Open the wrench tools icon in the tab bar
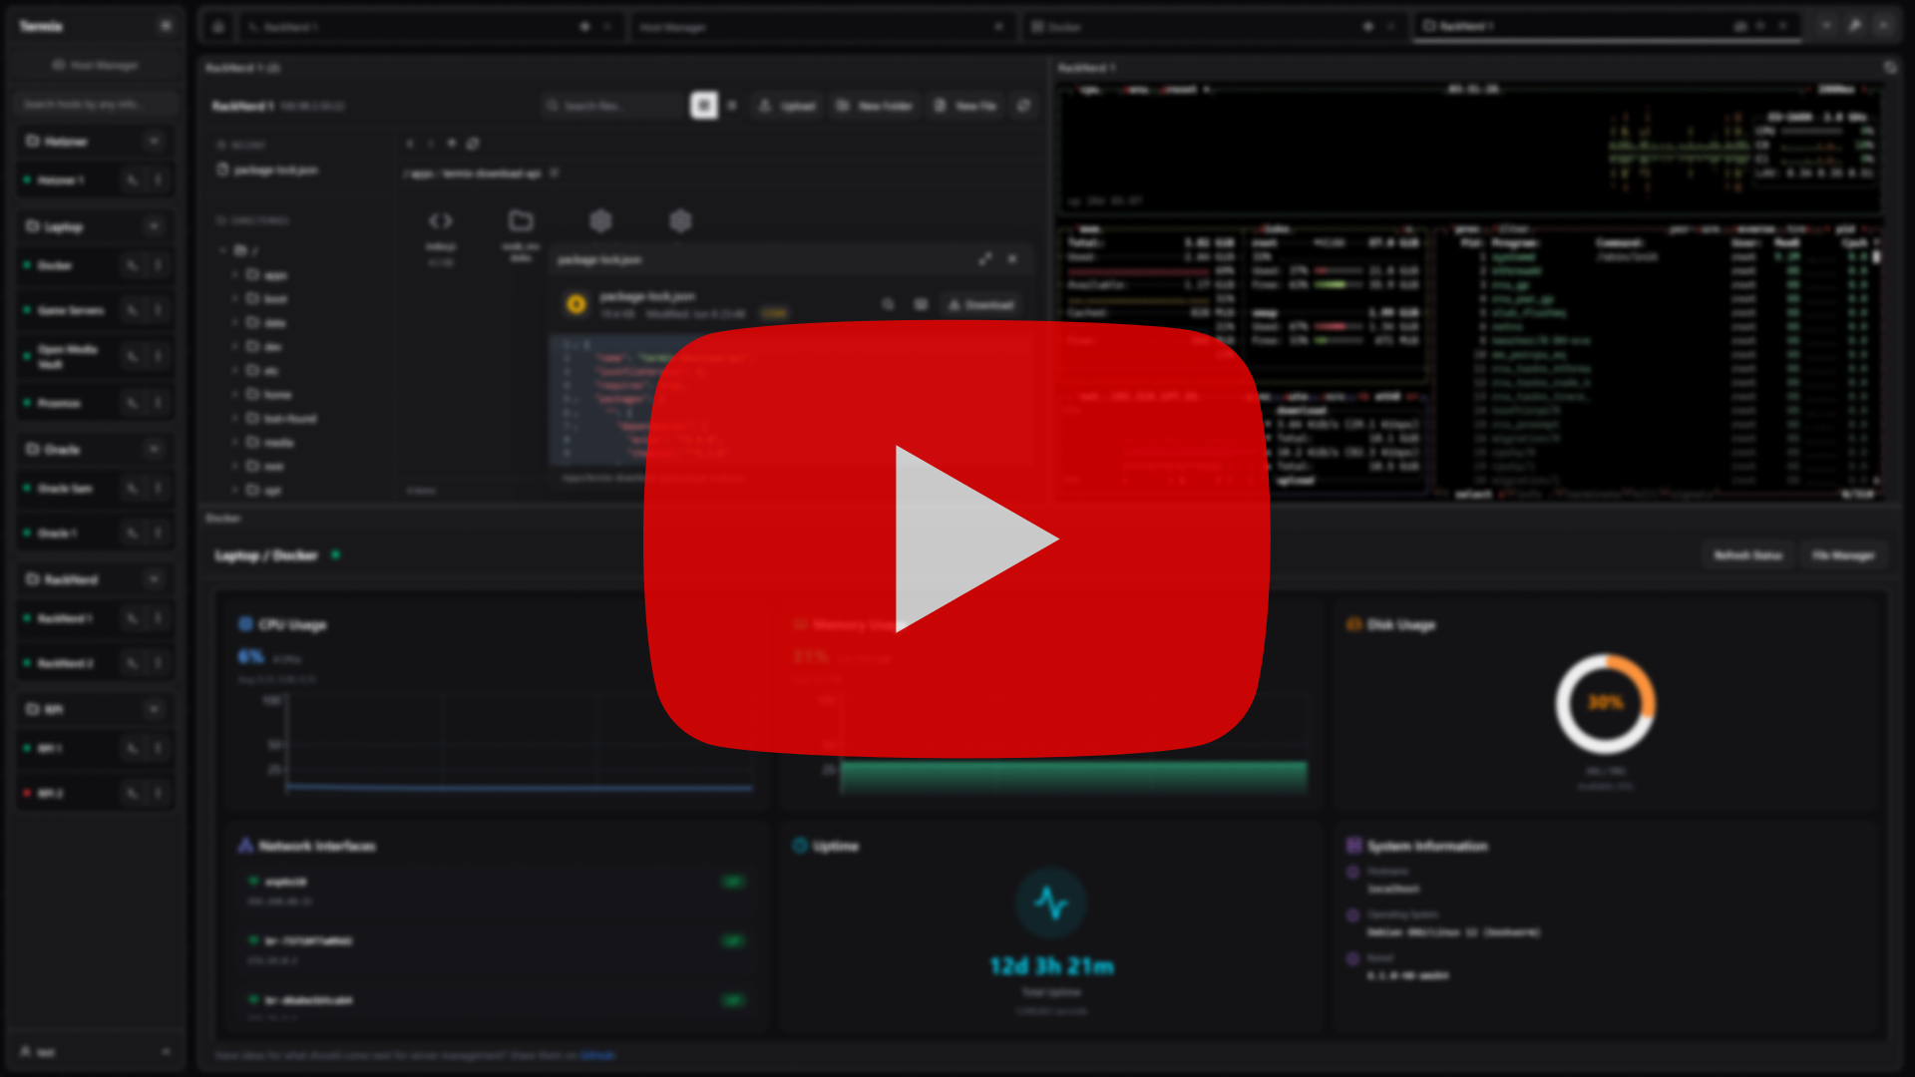 click(1855, 26)
